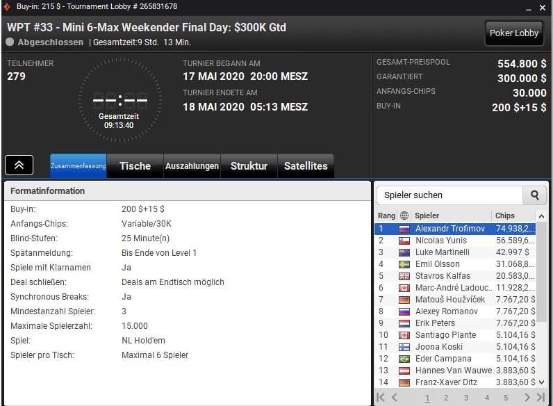Image resolution: width=553 pixels, height=406 pixels.
Task: Sort players by Rang column
Action: point(386,216)
